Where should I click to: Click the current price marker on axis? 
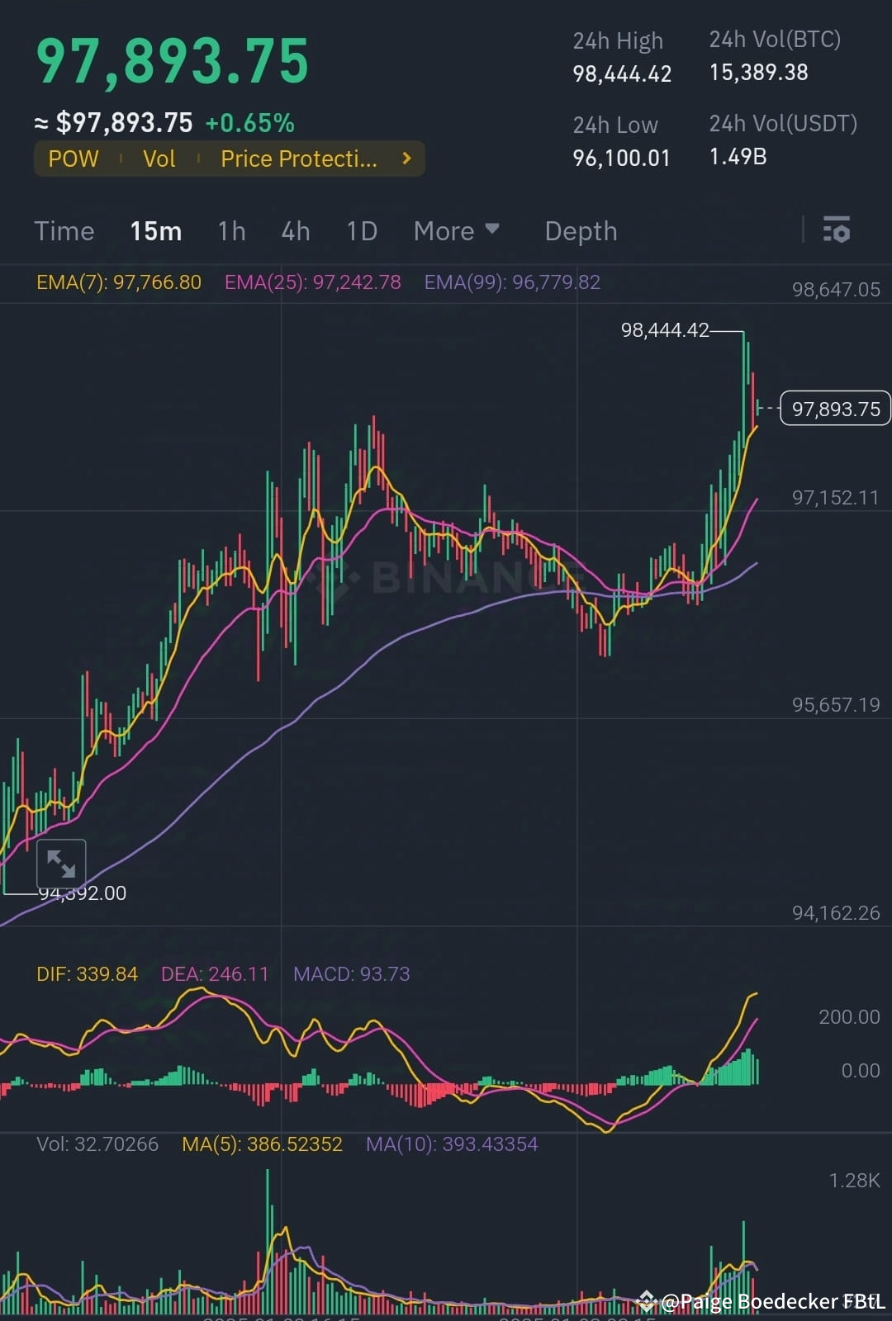click(835, 409)
